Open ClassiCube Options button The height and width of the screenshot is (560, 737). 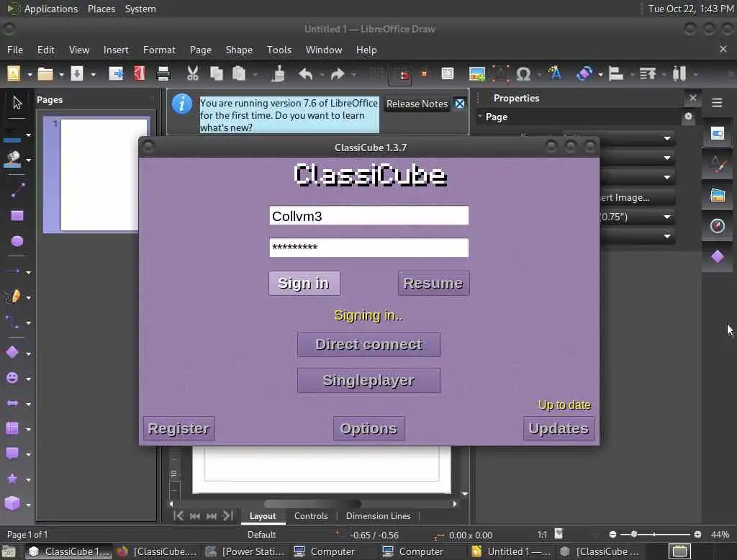pyautogui.click(x=369, y=428)
